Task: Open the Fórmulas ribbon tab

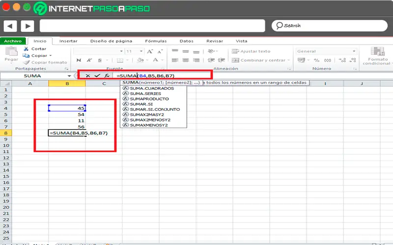Action: [156, 41]
